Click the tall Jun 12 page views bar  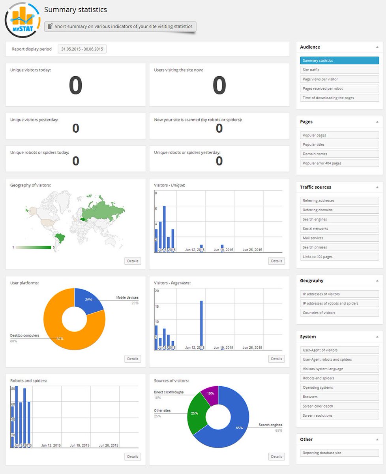point(201,325)
